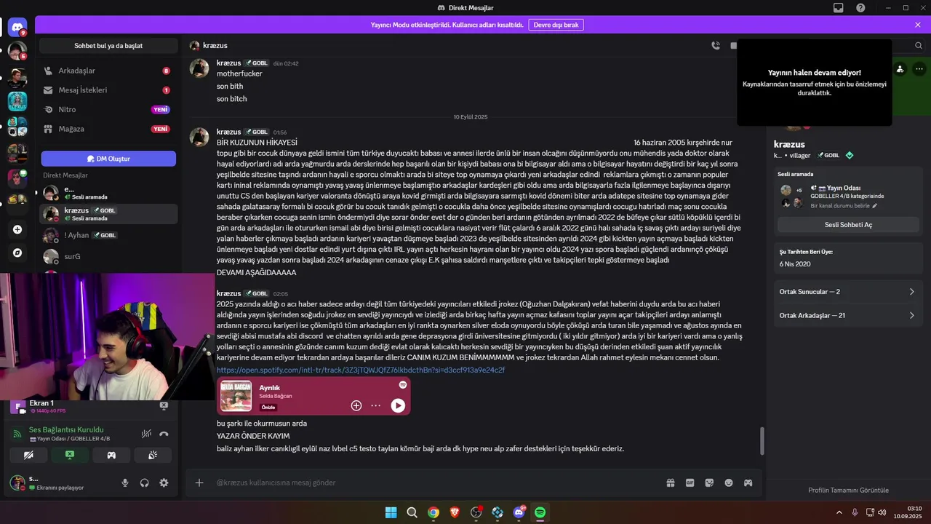Click the Add a Server plus icon

[x=17, y=229]
